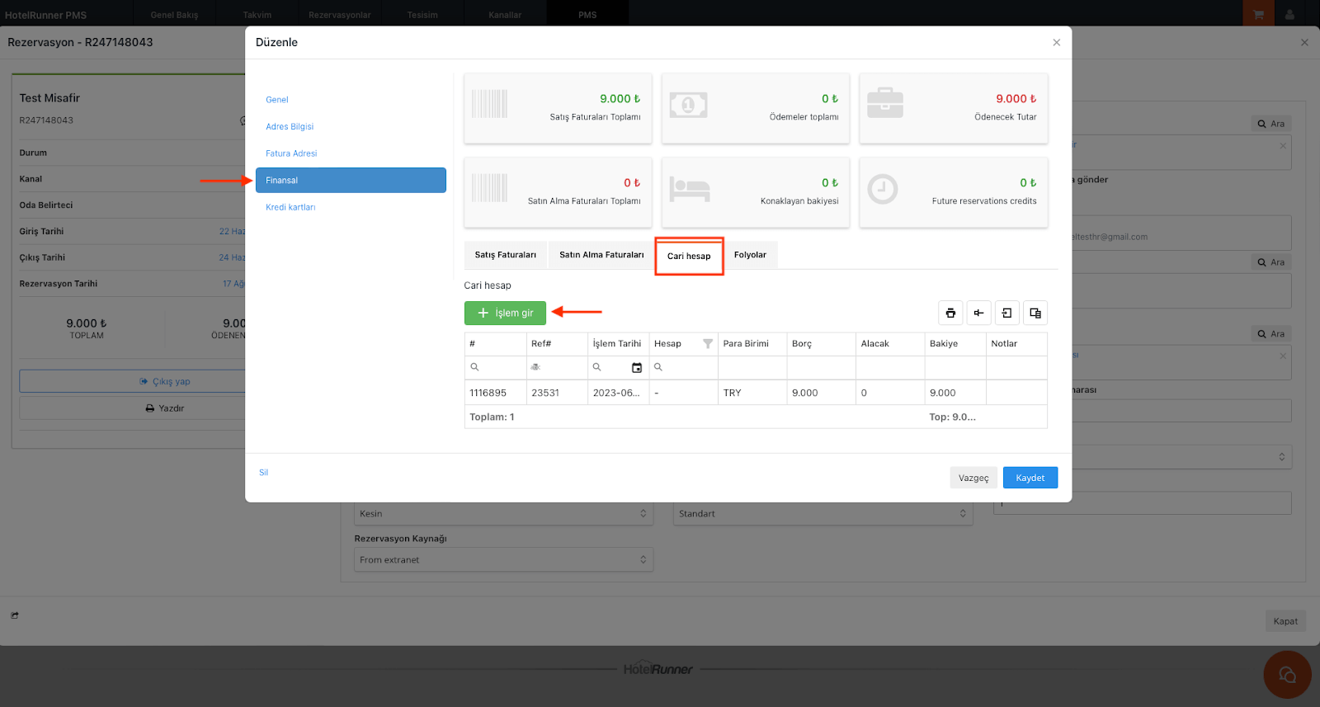Click the Sil link at dialog bottom

(x=263, y=473)
